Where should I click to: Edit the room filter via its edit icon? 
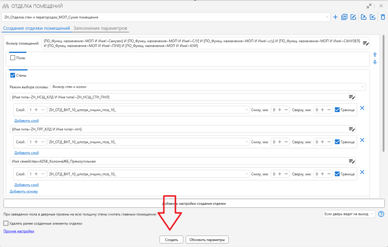click(366, 43)
